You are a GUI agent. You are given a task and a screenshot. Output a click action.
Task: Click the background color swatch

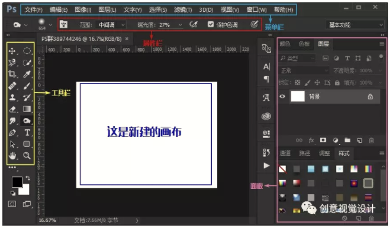[25, 191]
